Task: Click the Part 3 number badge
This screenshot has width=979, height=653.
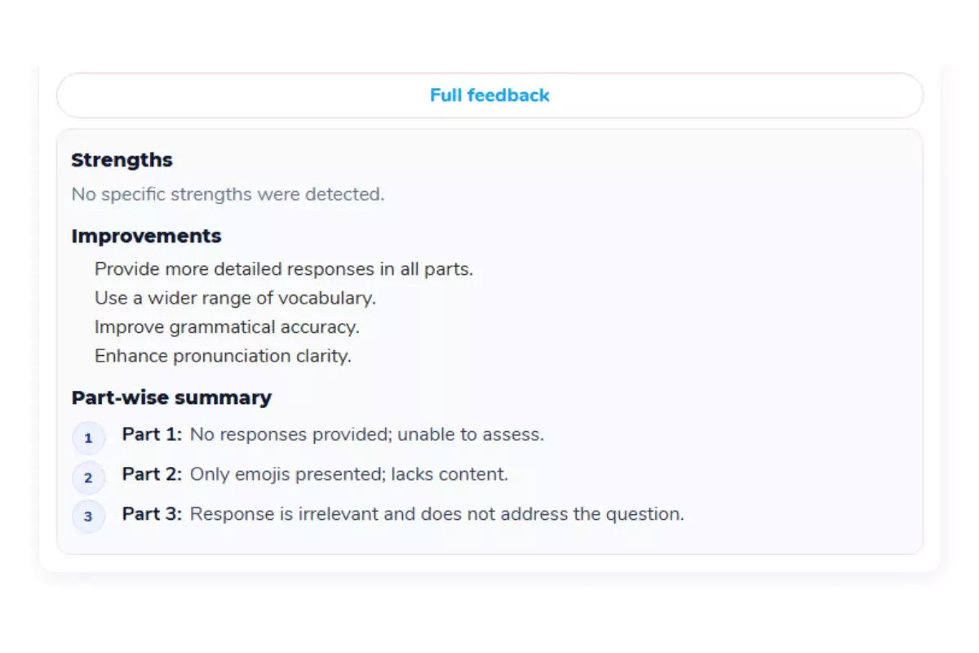Action: click(x=88, y=517)
